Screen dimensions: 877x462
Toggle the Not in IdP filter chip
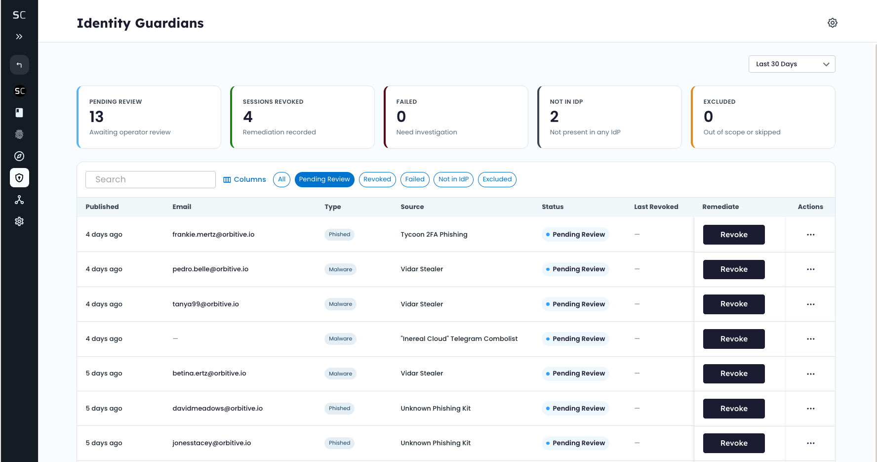point(453,179)
